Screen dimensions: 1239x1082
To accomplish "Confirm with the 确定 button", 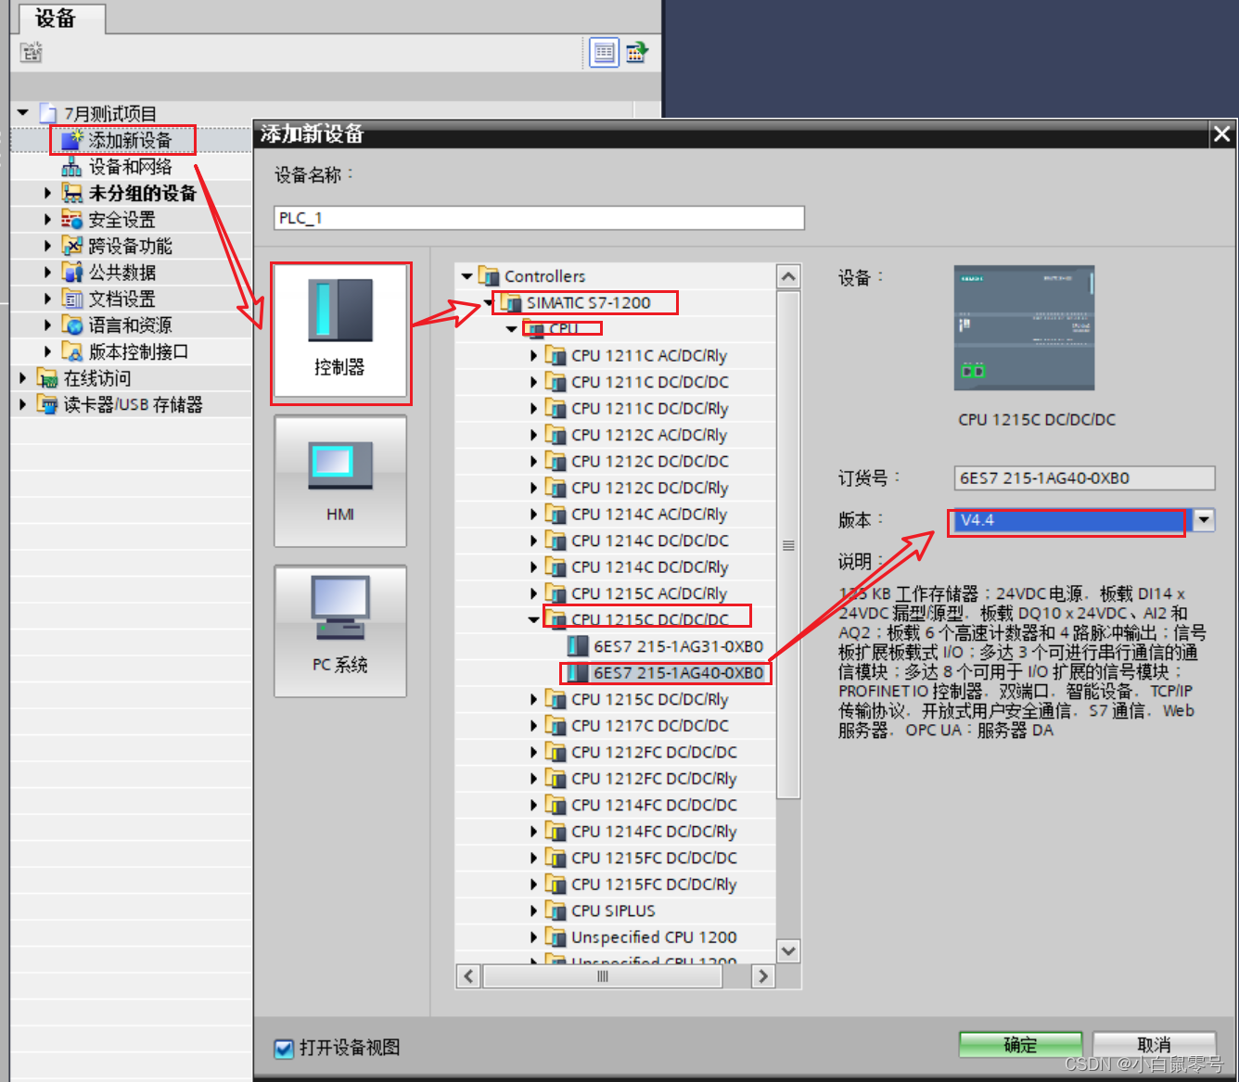I will coord(1020,1045).
